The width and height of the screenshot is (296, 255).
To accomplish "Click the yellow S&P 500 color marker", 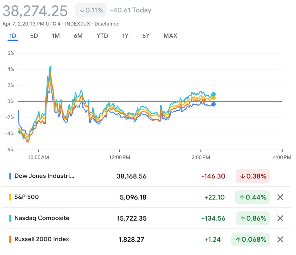I will coord(10,197).
